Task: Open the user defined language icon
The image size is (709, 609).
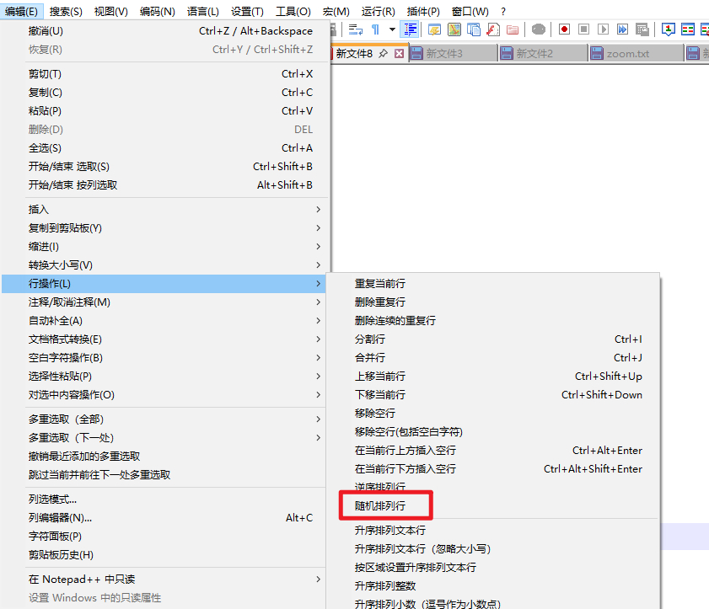Action: pos(434,29)
